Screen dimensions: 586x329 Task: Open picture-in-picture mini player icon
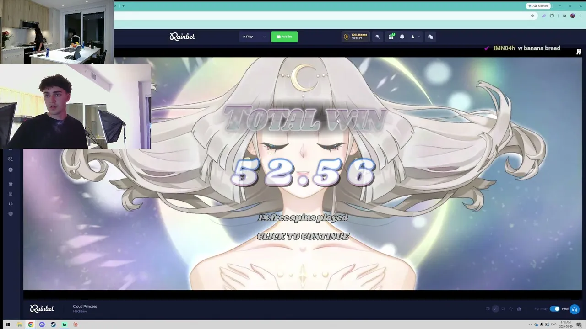[x=488, y=309]
